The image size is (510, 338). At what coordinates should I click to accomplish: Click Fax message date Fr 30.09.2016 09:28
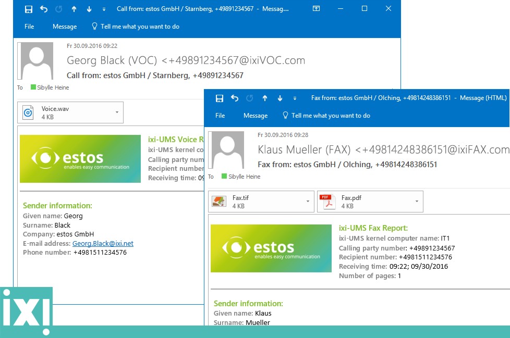coord(283,135)
